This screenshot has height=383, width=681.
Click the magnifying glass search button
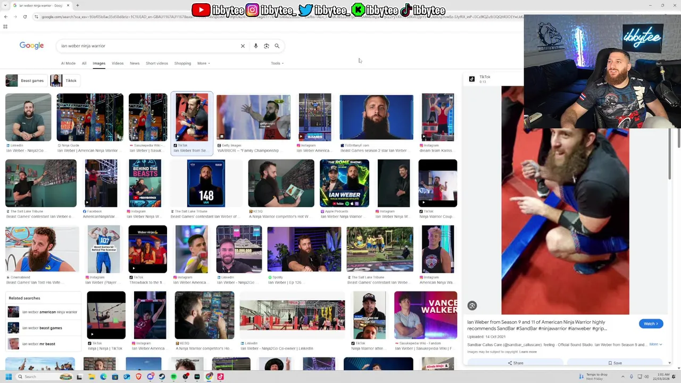pyautogui.click(x=277, y=46)
